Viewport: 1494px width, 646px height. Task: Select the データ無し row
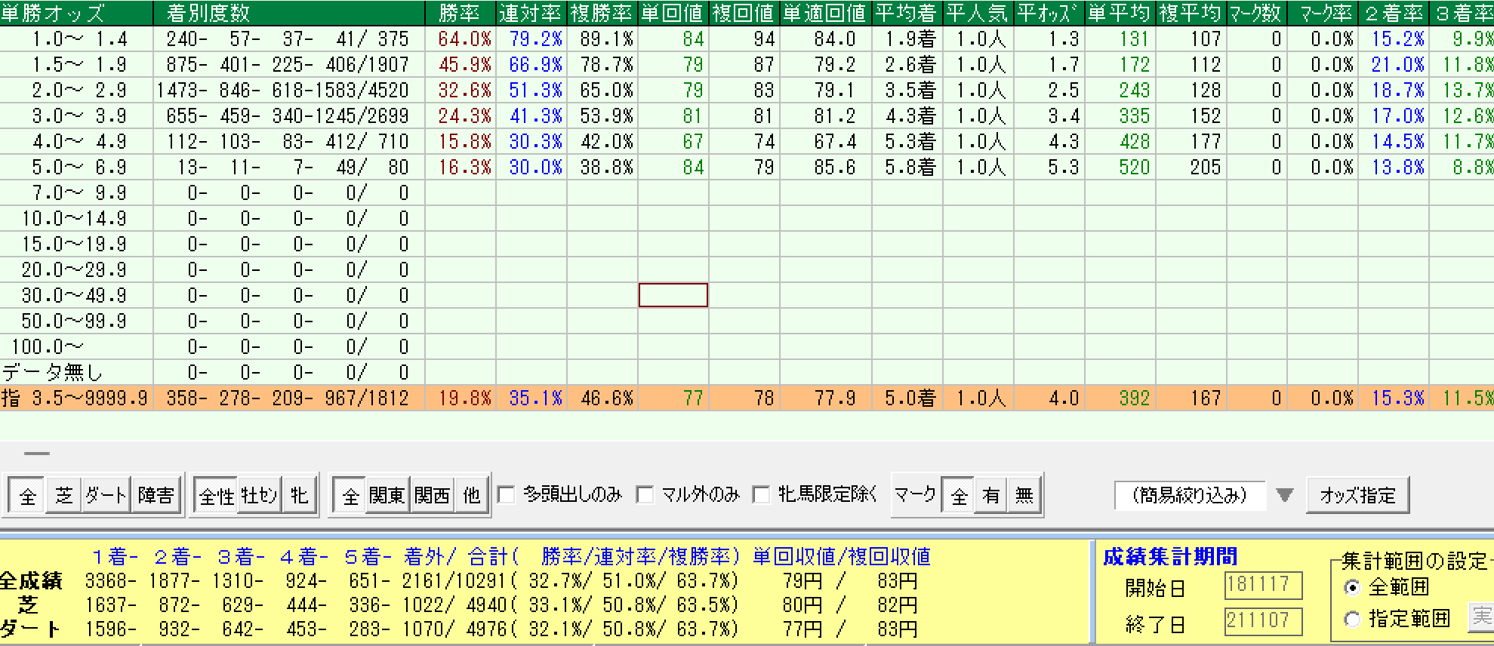(747, 372)
